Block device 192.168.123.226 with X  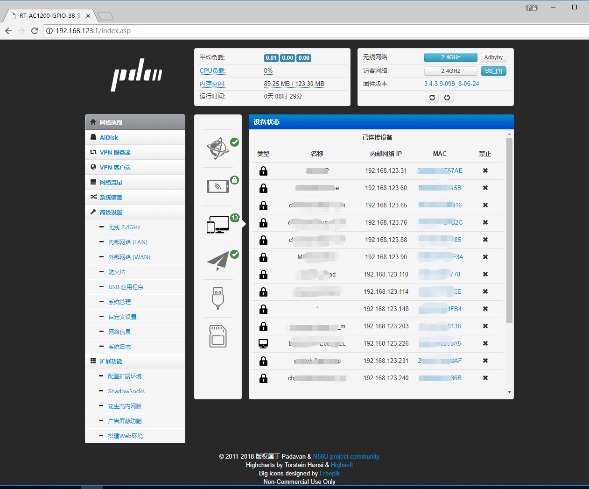[485, 343]
